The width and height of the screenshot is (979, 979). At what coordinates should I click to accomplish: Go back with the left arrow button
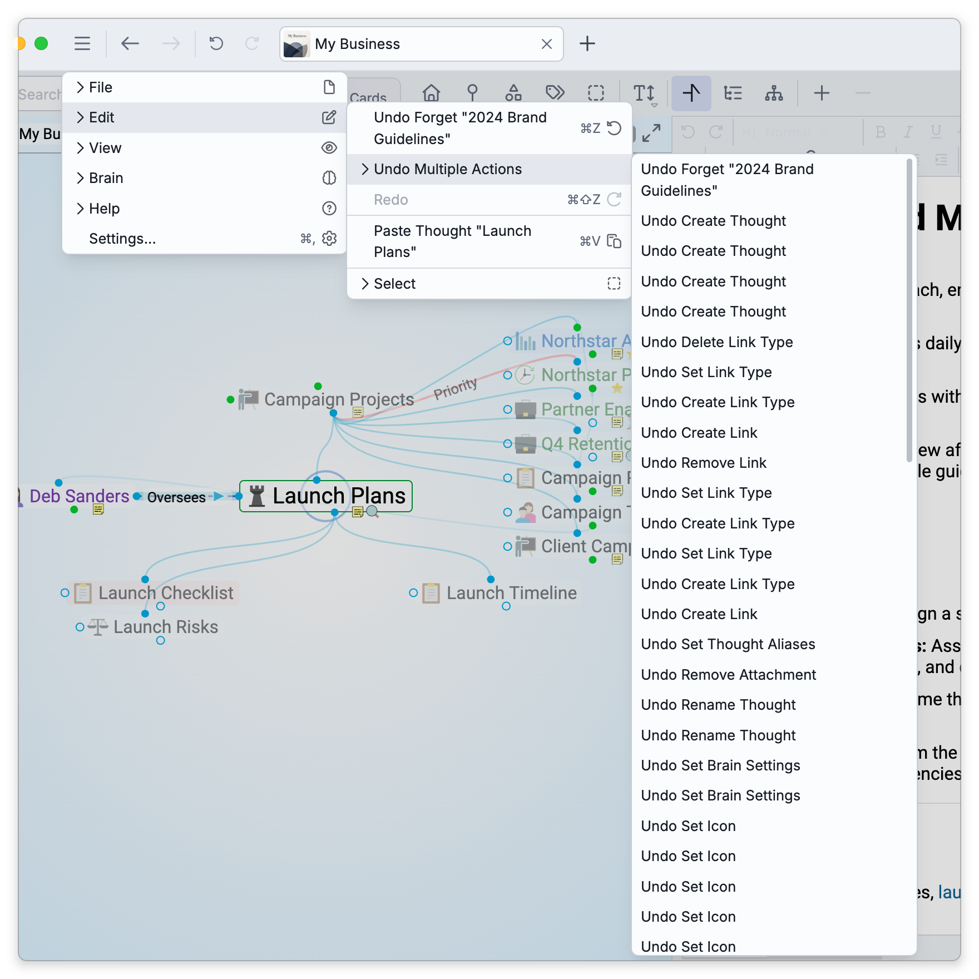coord(130,43)
